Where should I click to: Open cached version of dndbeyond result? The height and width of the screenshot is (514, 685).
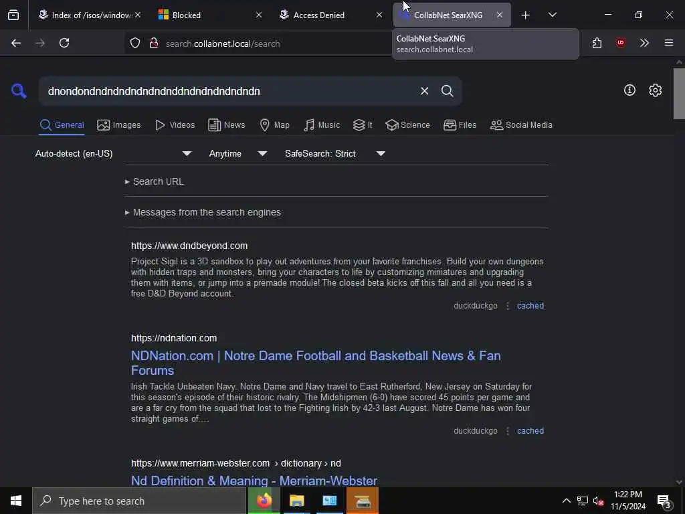[530, 305]
